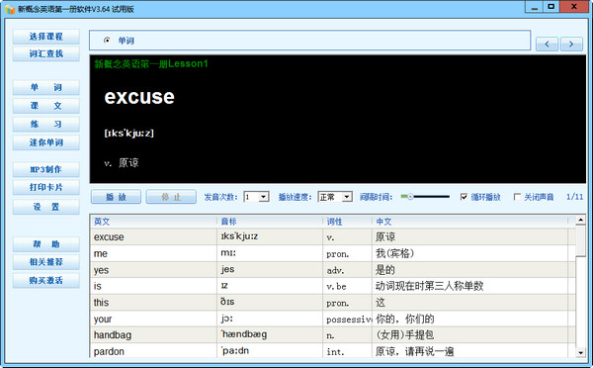Switch to 课文 mode in the sidebar
The width and height of the screenshot is (593, 368).
point(46,106)
